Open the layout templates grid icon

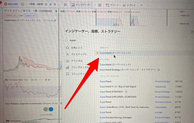[100, 5]
